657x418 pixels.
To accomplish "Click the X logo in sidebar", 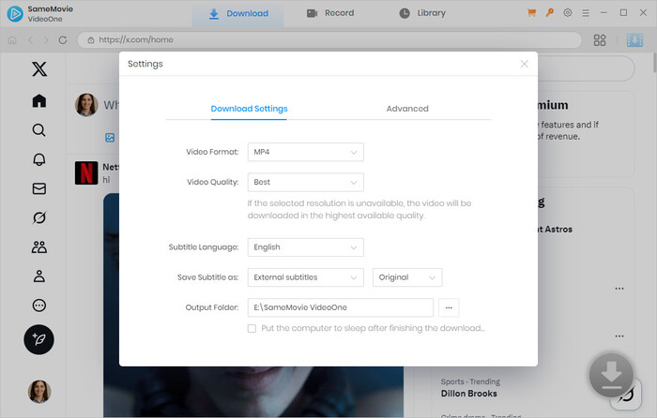I will coord(39,69).
